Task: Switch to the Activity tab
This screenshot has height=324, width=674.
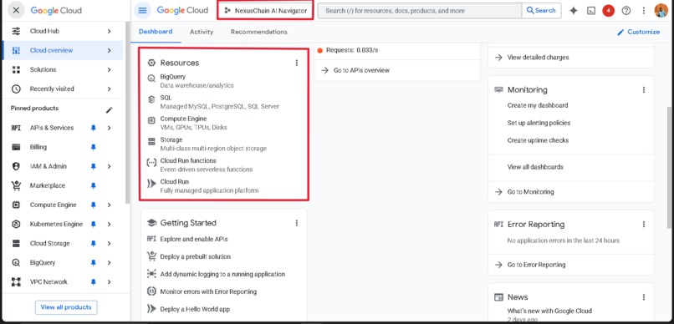Action: tap(202, 32)
